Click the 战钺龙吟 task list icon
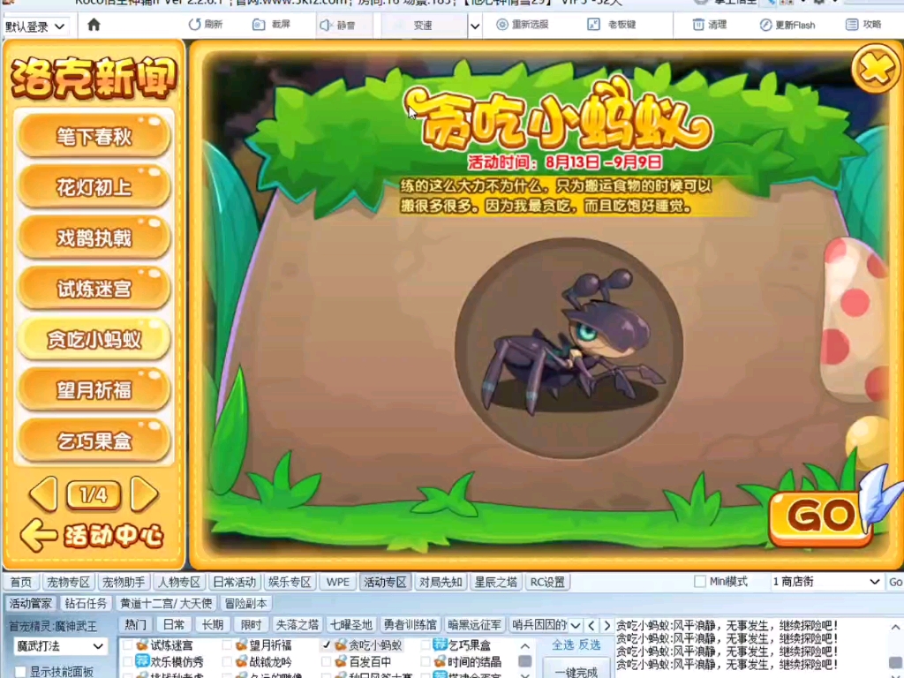The image size is (904, 678). tap(241, 661)
